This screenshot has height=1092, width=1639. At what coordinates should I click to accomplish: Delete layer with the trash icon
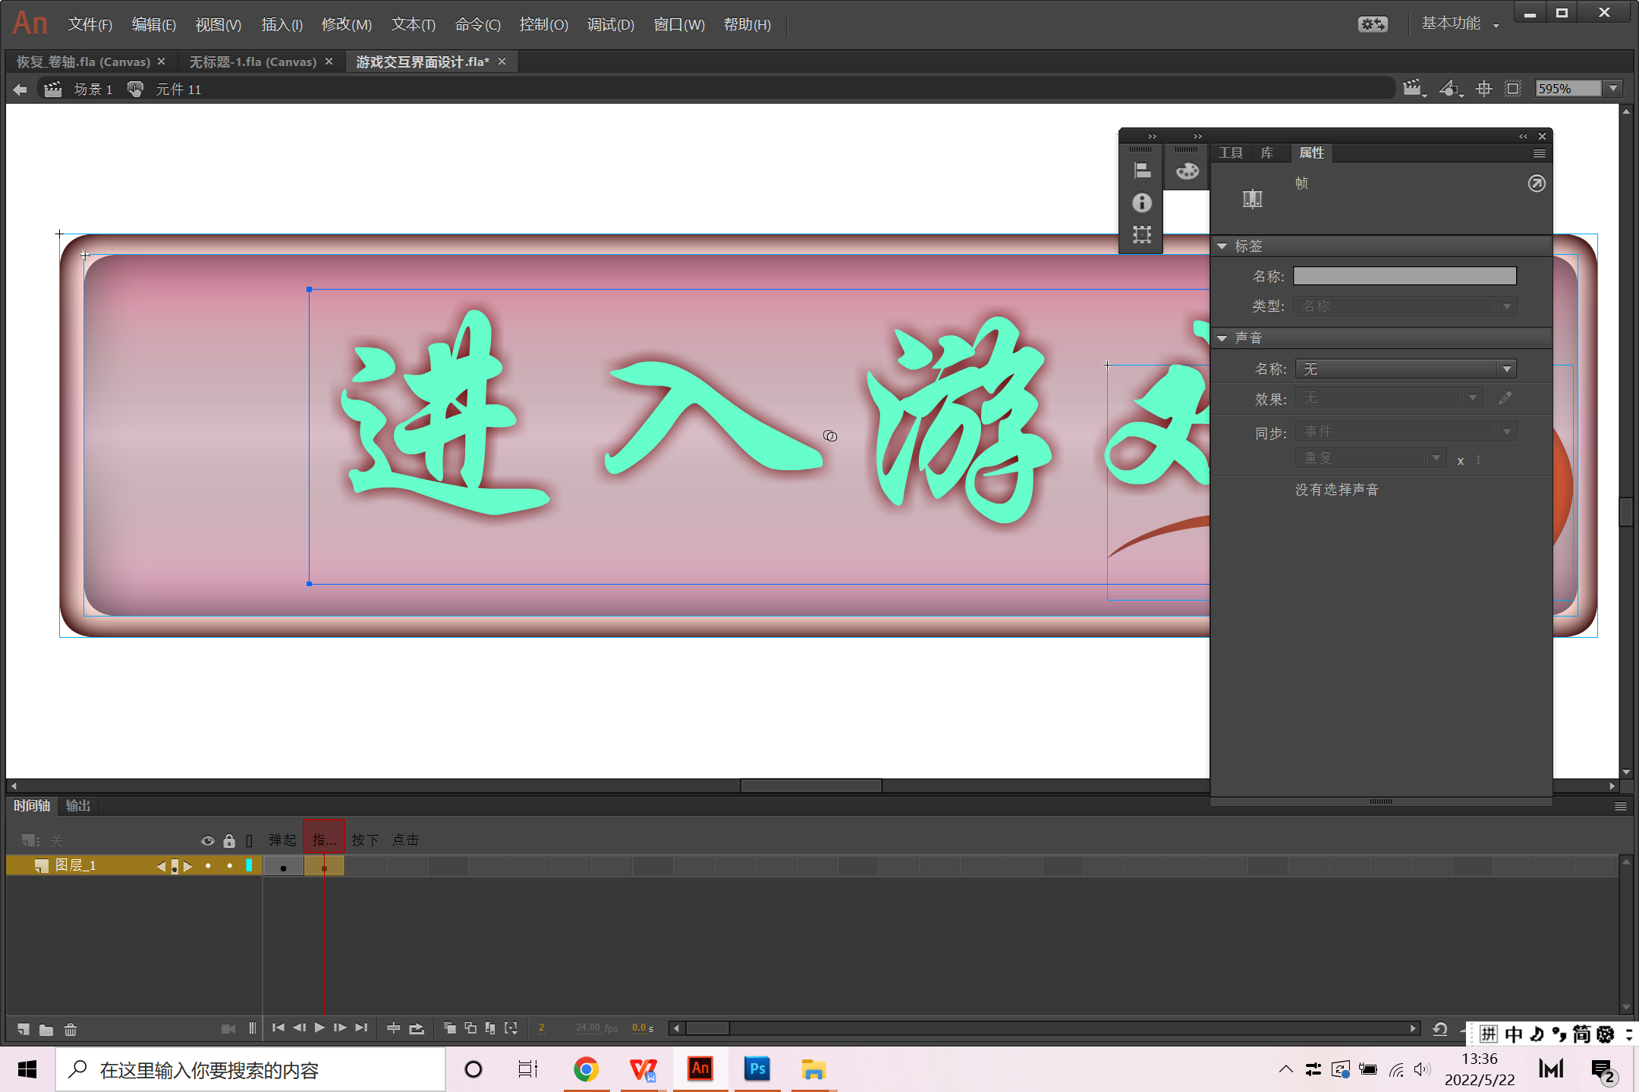pyautogui.click(x=71, y=1029)
